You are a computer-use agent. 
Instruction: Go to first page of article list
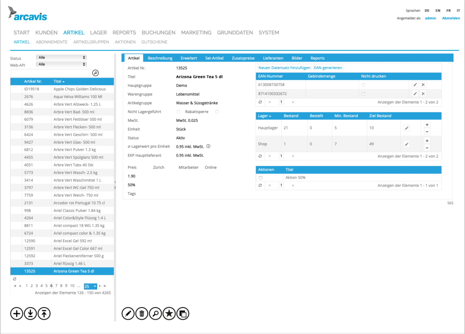pyautogui.click(x=15, y=286)
